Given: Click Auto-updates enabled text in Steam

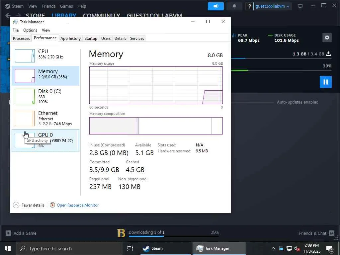Looking at the screenshot, I should point(297,102).
